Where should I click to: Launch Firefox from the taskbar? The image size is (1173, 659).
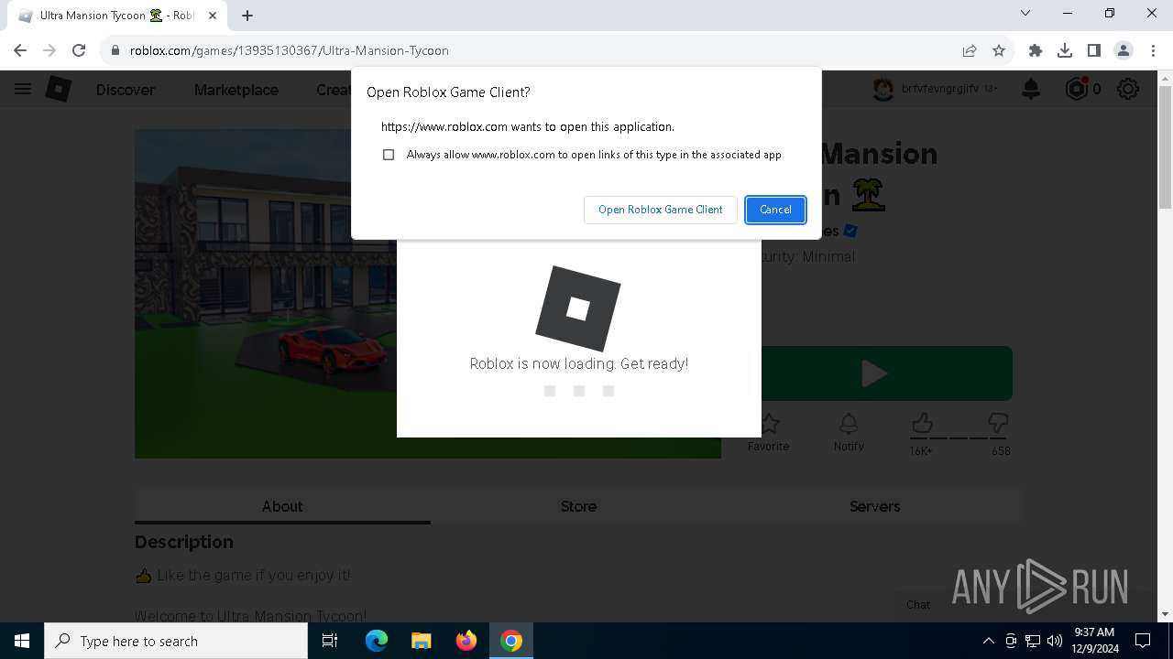466,641
